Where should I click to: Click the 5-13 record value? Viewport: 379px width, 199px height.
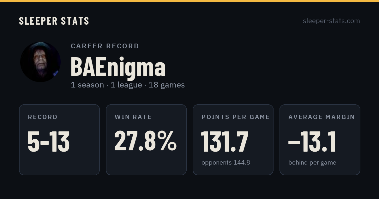(49, 141)
